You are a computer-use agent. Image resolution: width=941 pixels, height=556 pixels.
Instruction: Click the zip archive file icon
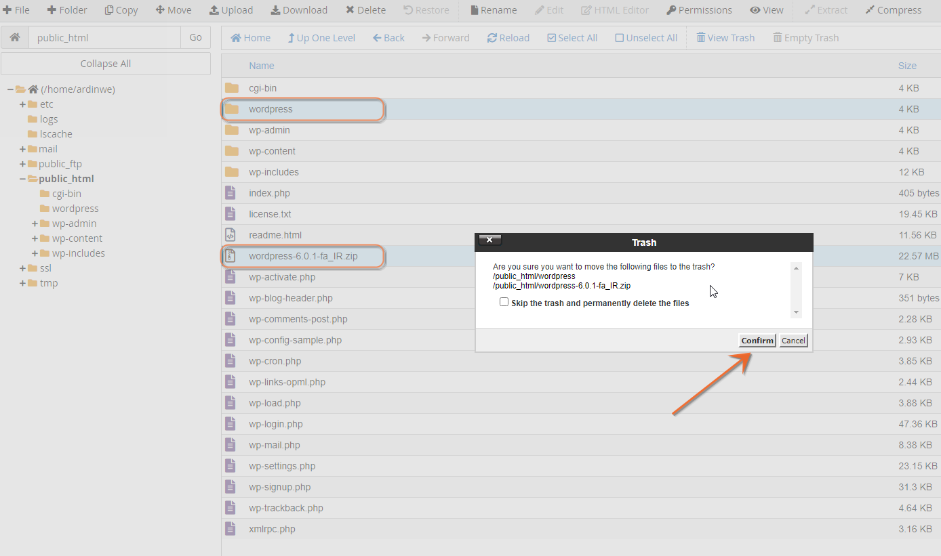231,256
